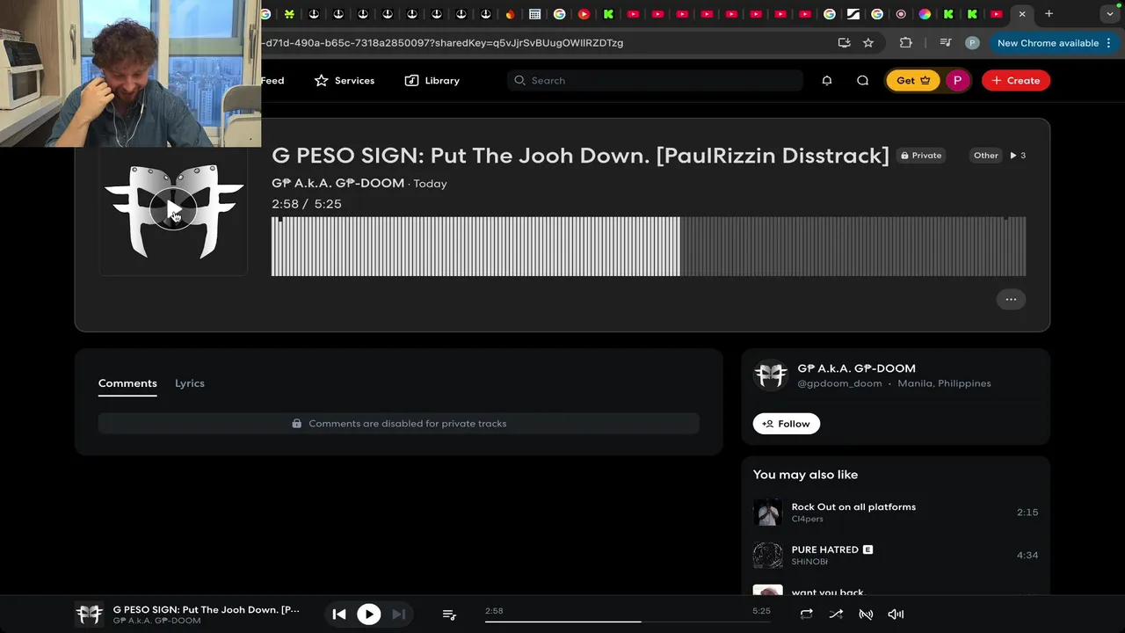Open the @gpdoom_doom profile handle
The width and height of the screenshot is (1125, 633).
coord(839,383)
